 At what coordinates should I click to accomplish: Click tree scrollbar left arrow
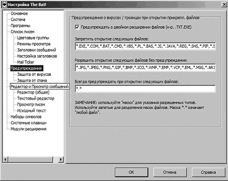(6, 159)
